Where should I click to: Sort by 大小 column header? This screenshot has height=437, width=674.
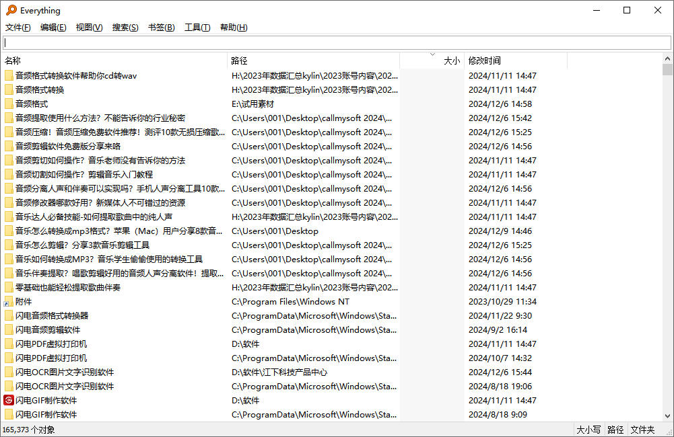(432, 61)
